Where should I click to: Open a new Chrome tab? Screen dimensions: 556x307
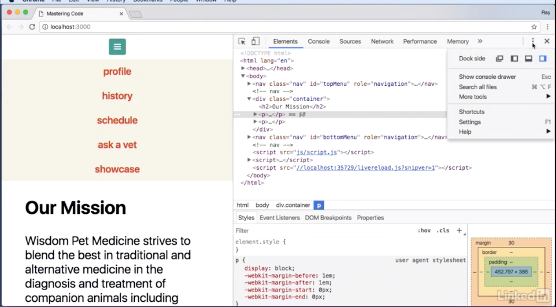[x=135, y=14]
